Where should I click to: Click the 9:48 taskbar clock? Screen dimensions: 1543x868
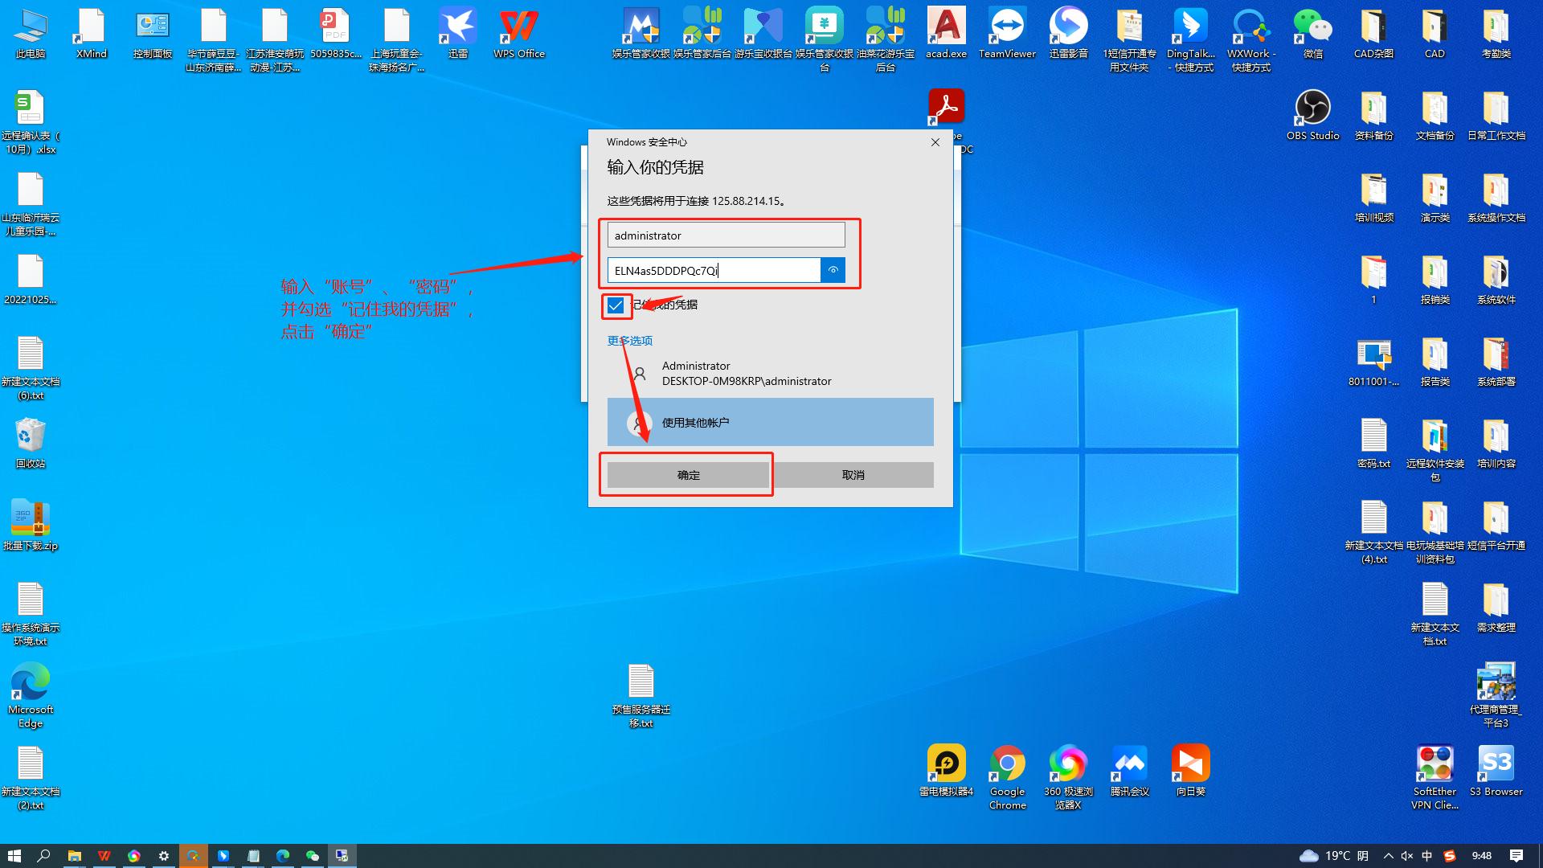click(1481, 856)
